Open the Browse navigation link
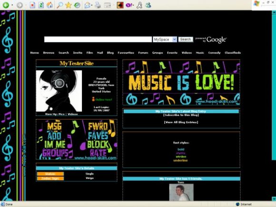 pyautogui.click(x=49, y=53)
